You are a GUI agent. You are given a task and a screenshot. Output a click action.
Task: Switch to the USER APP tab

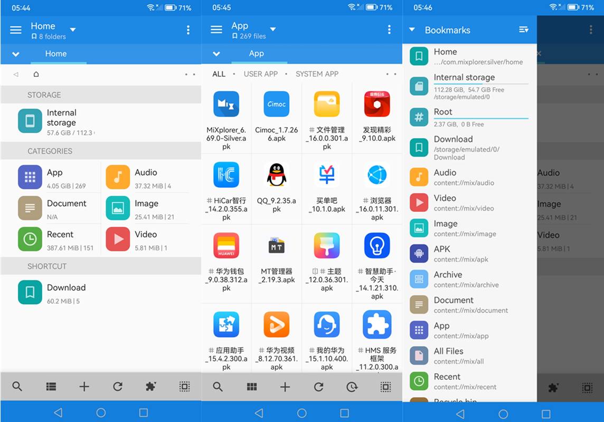pyautogui.click(x=261, y=74)
